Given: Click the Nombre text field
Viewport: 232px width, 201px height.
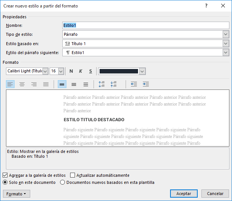Looking at the screenshot, I should point(145,25).
